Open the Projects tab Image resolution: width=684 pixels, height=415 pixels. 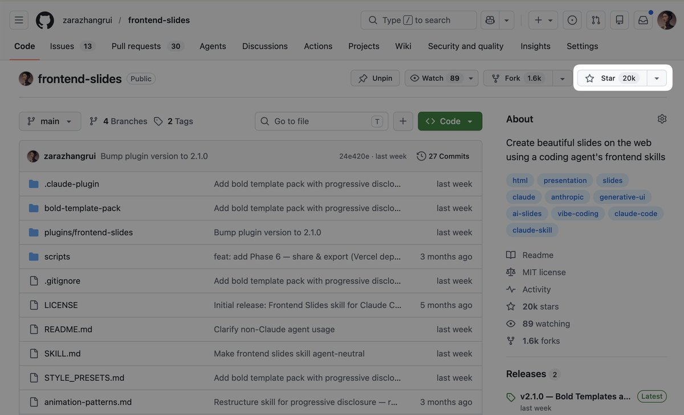click(364, 46)
